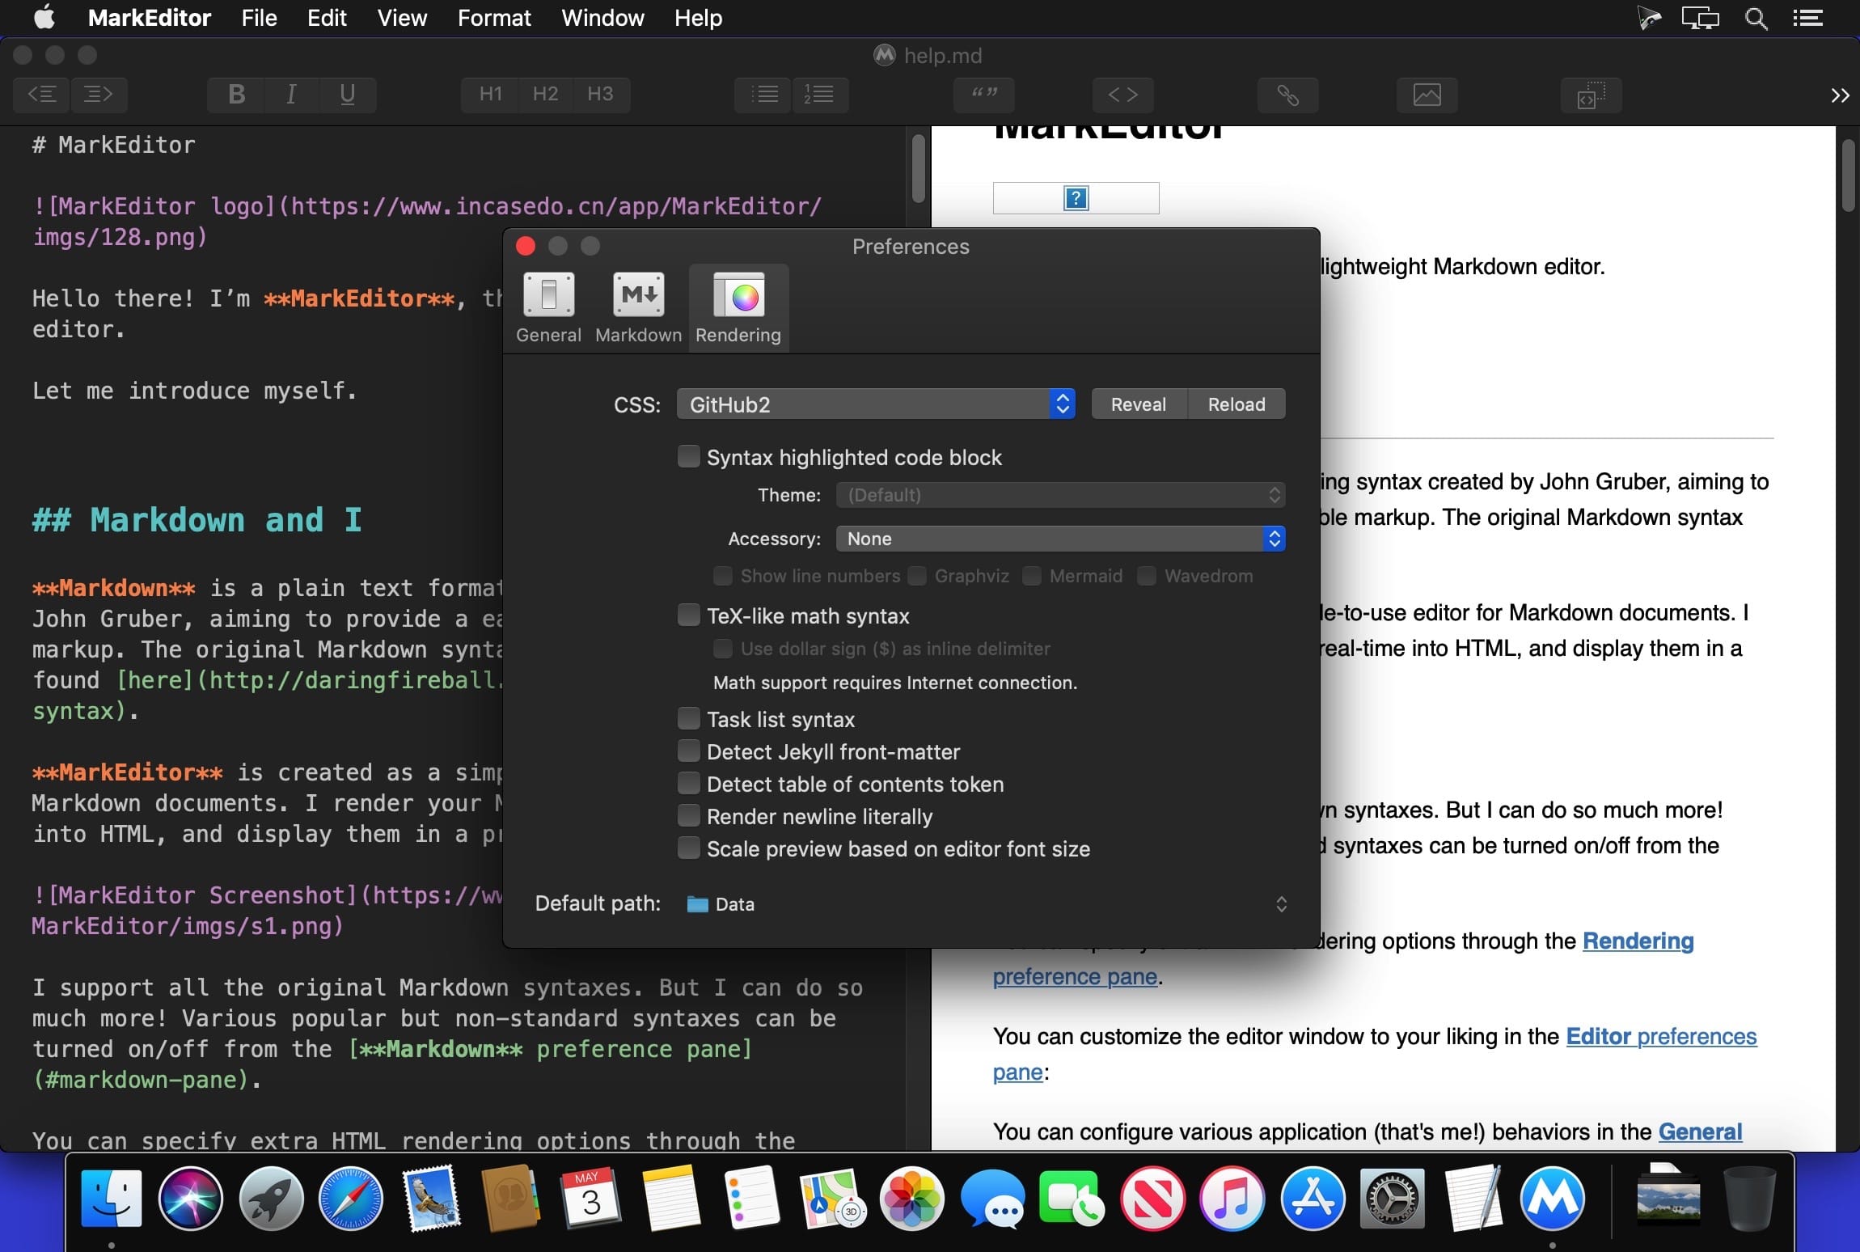Image resolution: width=1860 pixels, height=1252 pixels.
Task: Click the shift left (outdent) toolbar icon
Action: pos(42,95)
